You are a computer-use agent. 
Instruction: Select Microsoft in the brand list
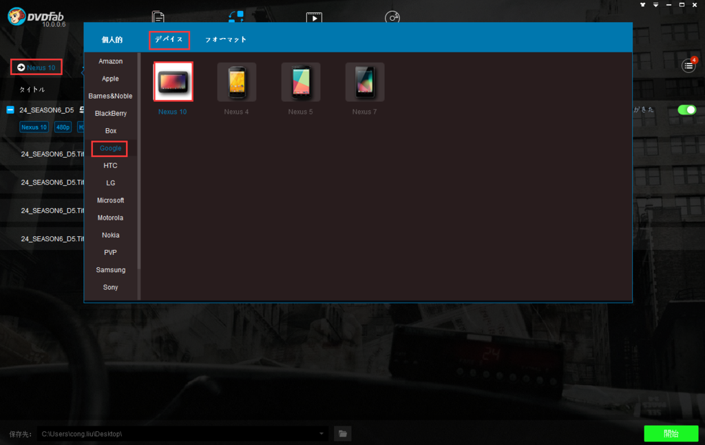[111, 200]
